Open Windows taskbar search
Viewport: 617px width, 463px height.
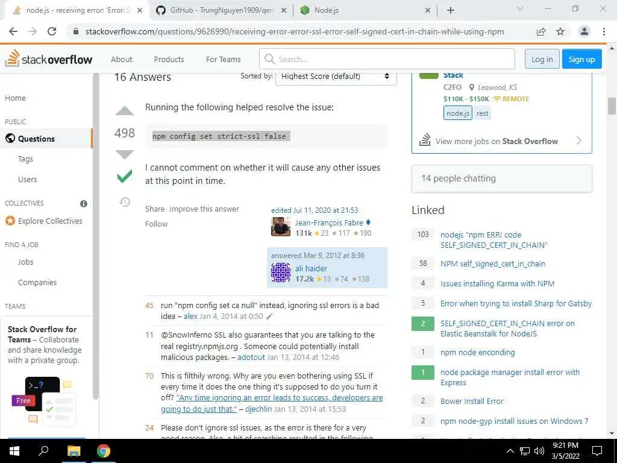click(43, 451)
